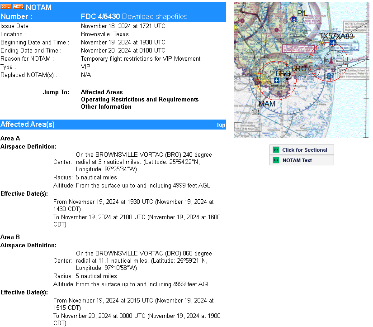Download shapefiles for FDC 4/5430
This screenshot has width=373, height=327.
[x=155, y=16]
